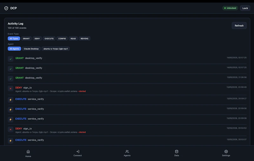Screen dimensions: 254x161
Task: Click red X icon of DENY at 20:59:49
Action: [10, 88]
